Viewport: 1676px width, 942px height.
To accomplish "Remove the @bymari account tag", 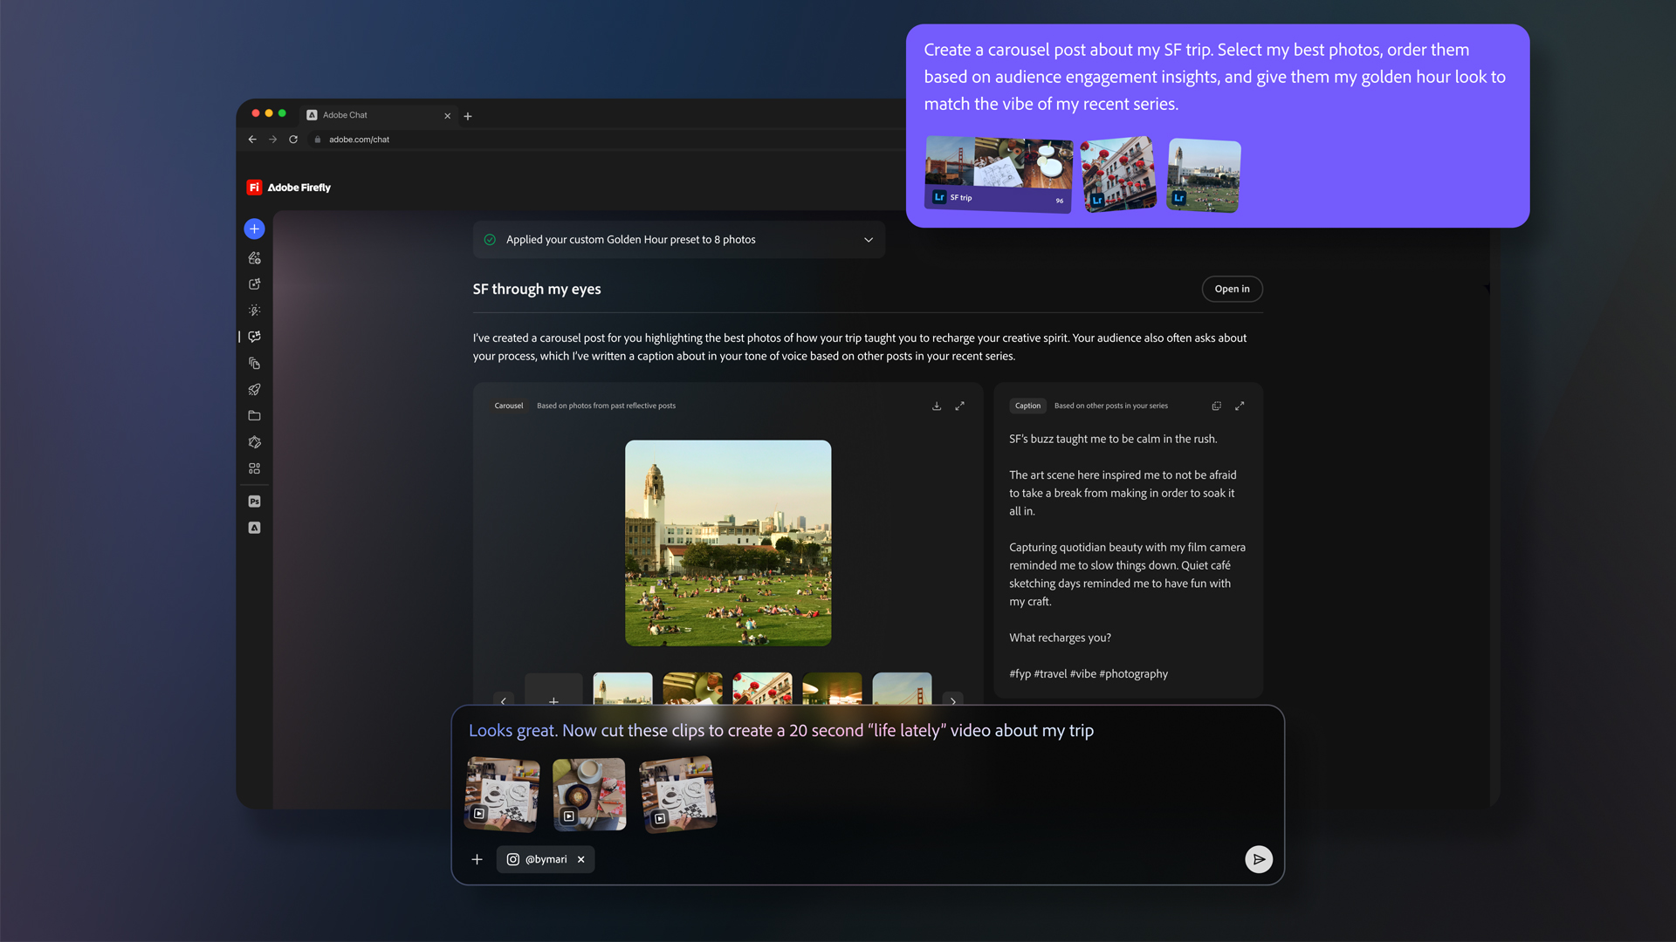I will [x=581, y=859].
